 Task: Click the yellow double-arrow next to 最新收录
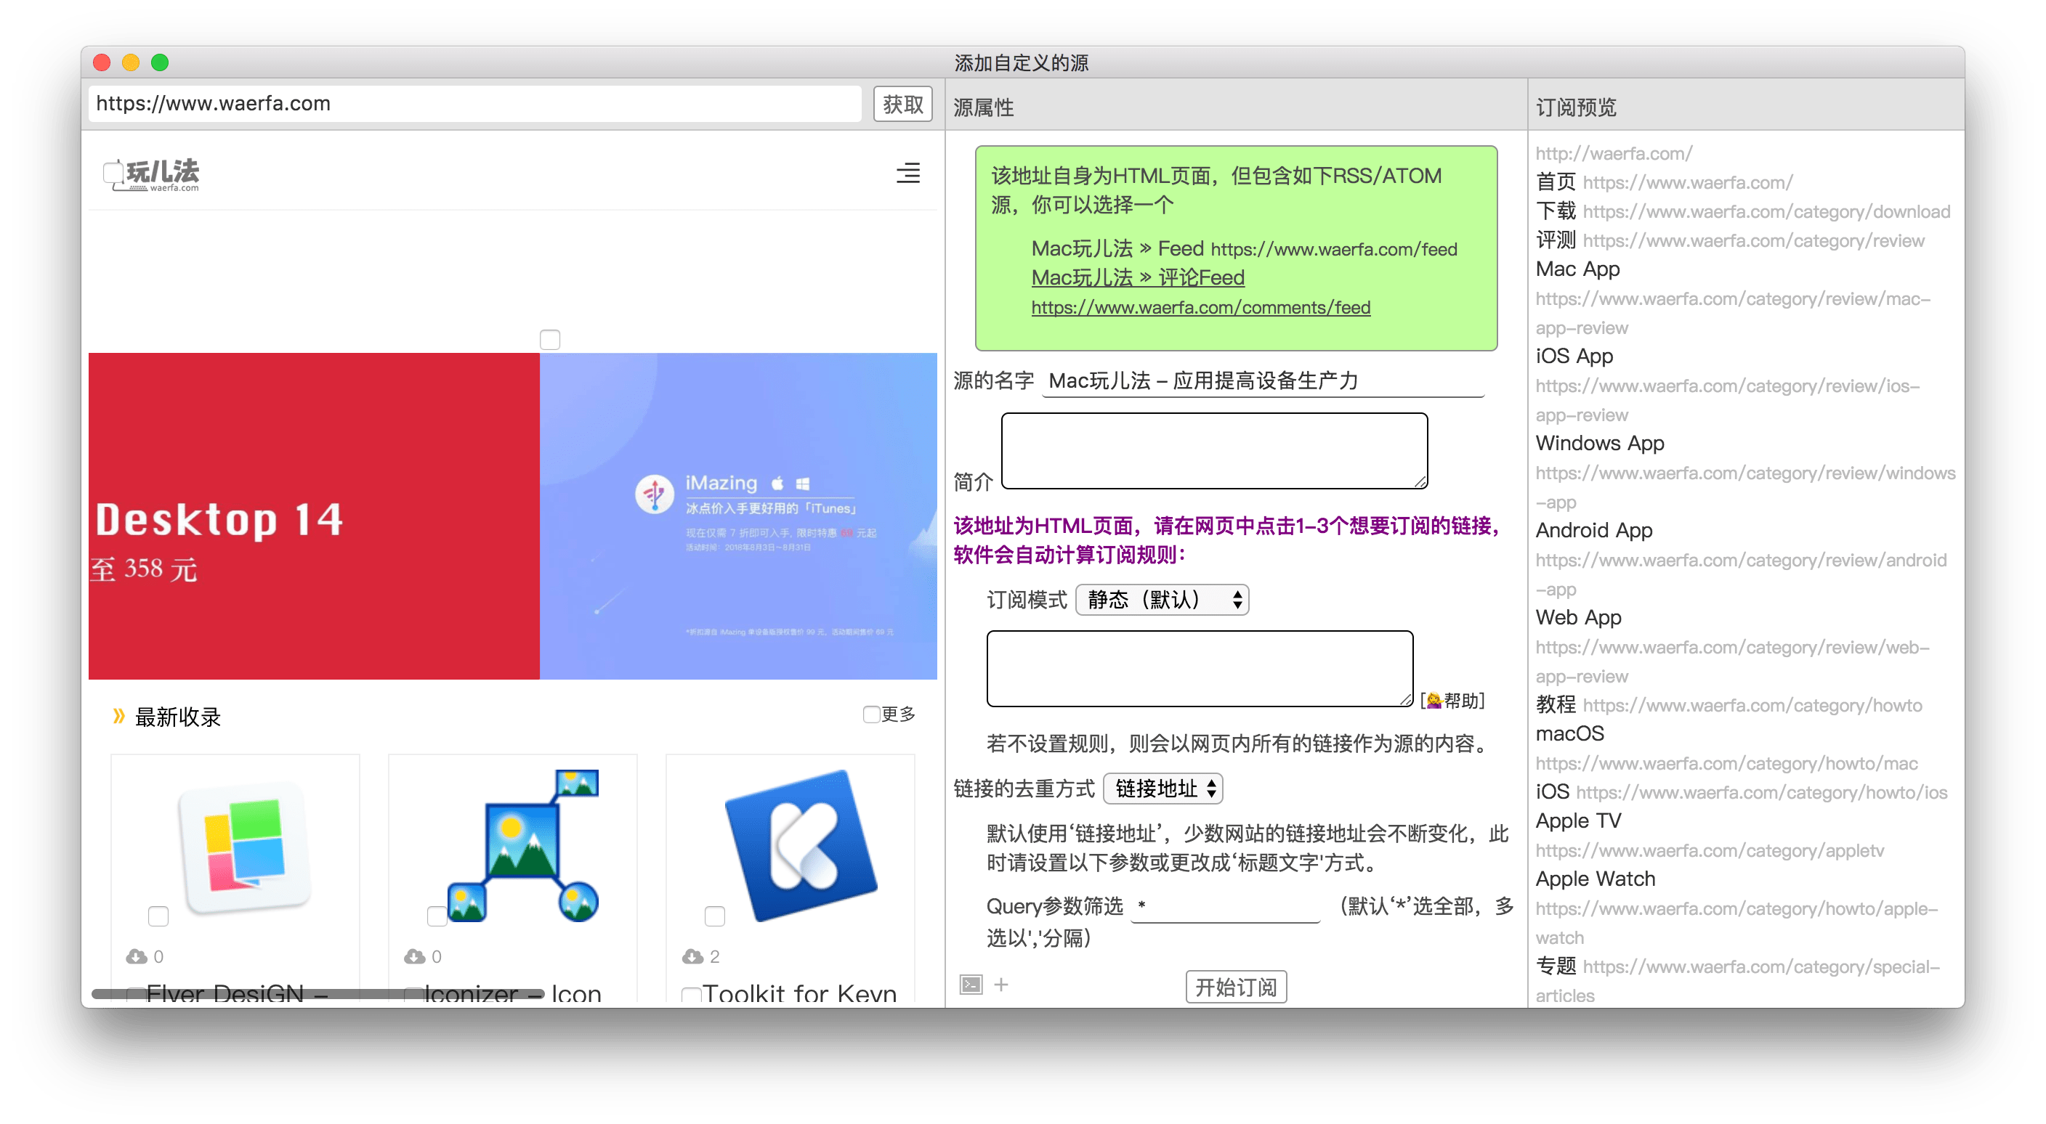pyautogui.click(x=118, y=716)
